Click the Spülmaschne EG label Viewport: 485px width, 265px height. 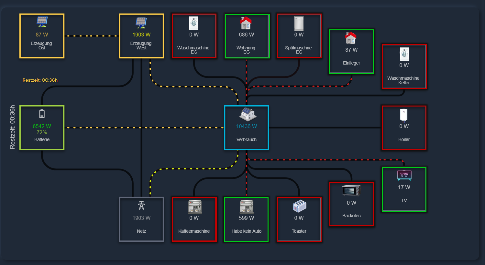click(x=298, y=50)
